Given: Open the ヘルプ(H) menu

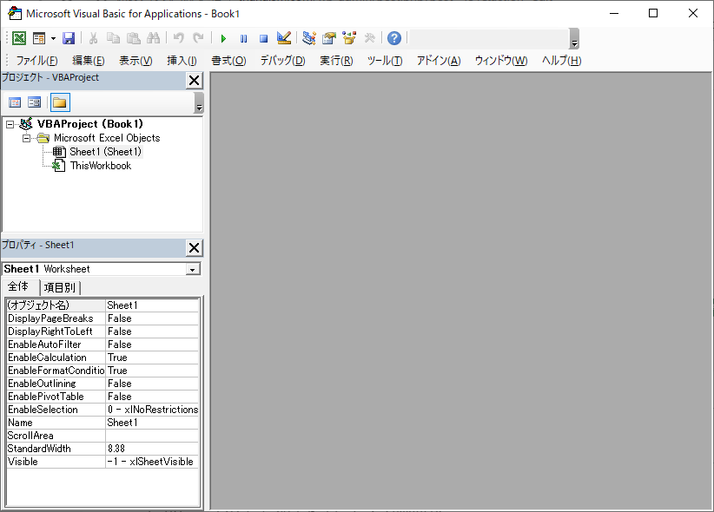Looking at the screenshot, I should (561, 61).
